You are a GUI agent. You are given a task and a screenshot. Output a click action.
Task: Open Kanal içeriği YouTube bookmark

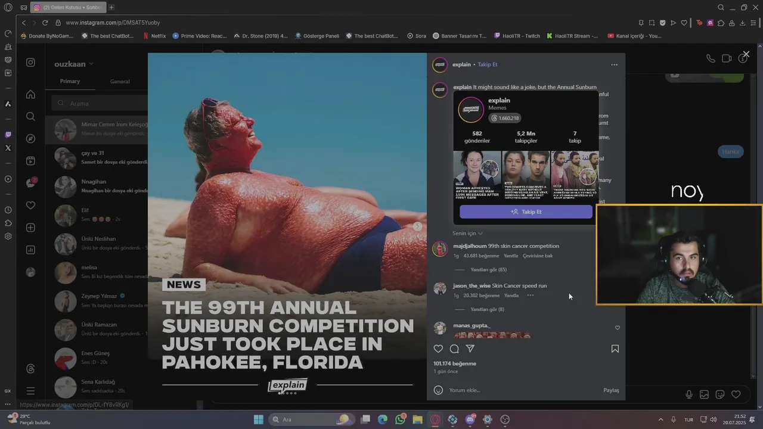tap(634, 36)
